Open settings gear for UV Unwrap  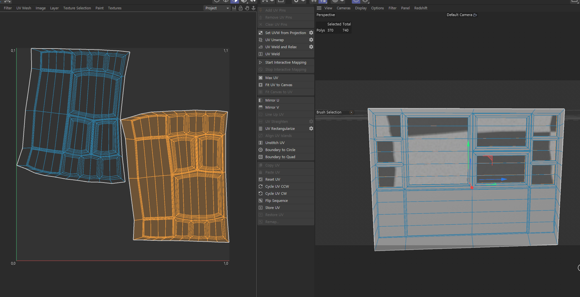click(311, 40)
